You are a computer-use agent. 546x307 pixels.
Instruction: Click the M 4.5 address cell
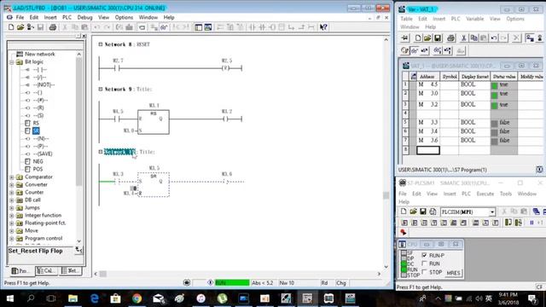pos(428,84)
